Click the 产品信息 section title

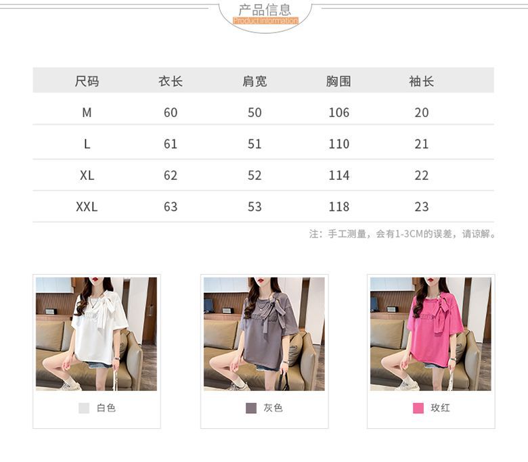[265, 9]
